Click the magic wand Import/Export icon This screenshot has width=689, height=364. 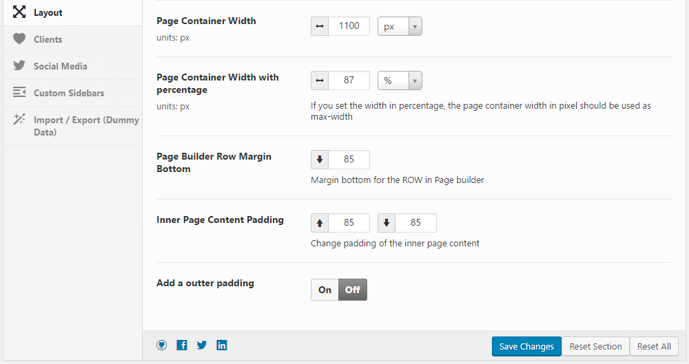(19, 120)
